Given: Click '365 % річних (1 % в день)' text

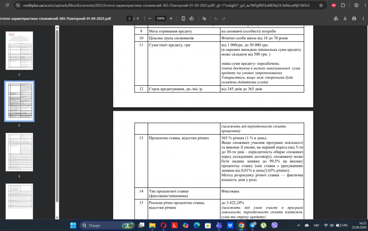Looking at the screenshot, I should pos(244,138).
